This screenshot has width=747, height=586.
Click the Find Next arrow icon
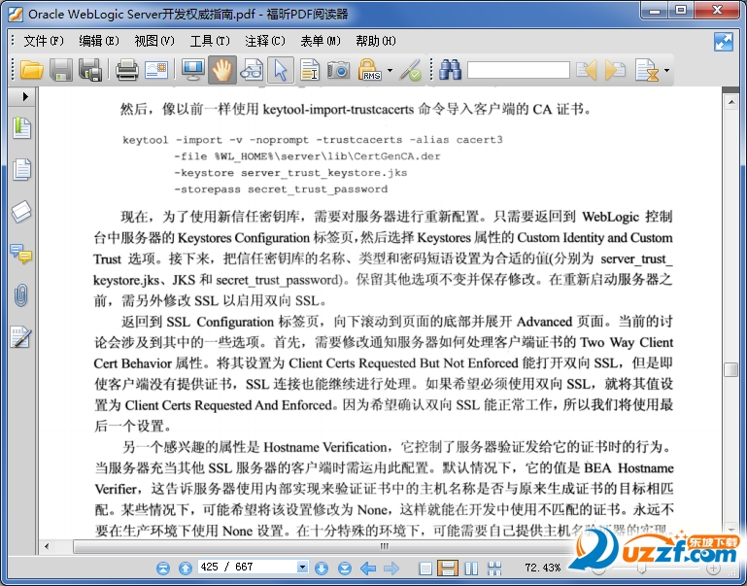(x=615, y=71)
